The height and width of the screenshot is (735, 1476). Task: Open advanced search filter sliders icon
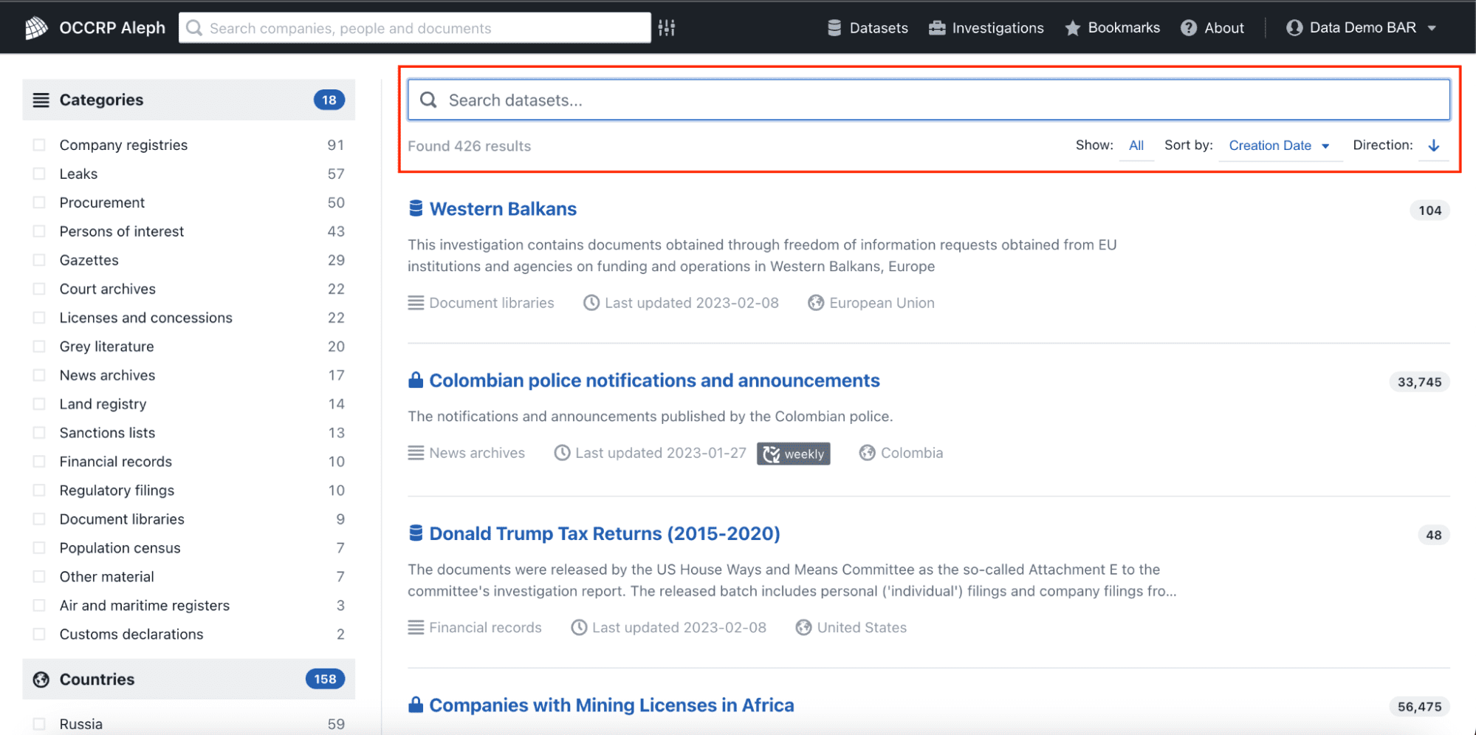coord(667,28)
